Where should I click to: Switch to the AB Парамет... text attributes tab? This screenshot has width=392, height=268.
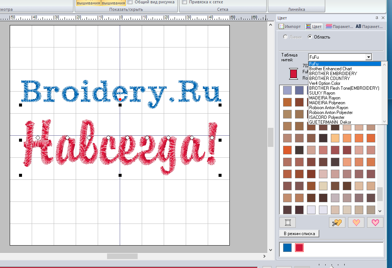[369, 27]
